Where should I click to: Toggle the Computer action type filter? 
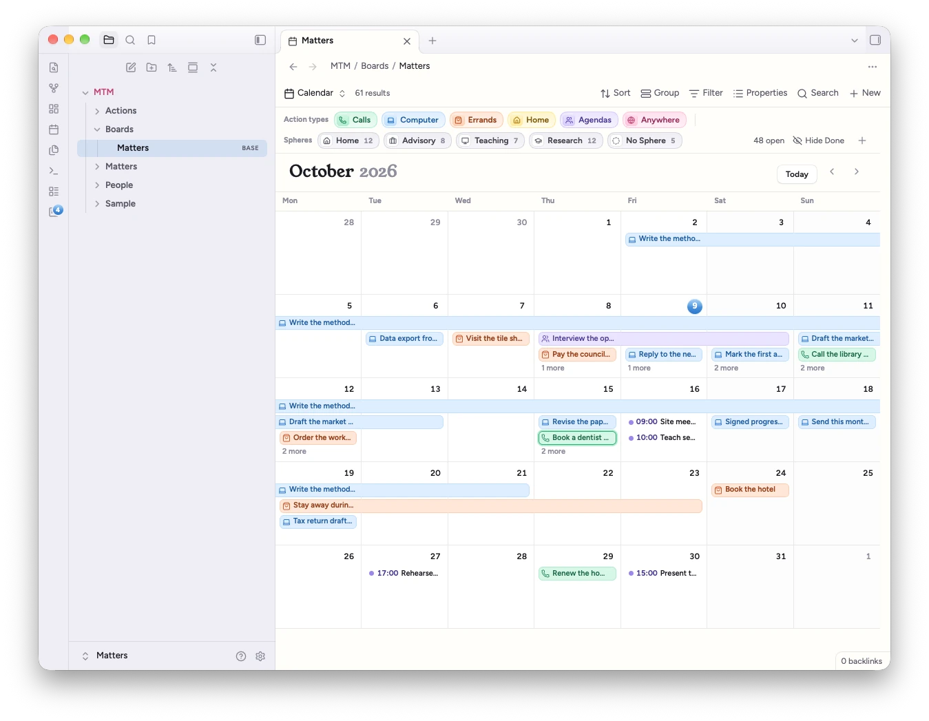(x=413, y=120)
